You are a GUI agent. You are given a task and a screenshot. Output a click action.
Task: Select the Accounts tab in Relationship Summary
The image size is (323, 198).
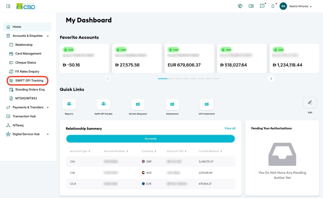coord(150,138)
